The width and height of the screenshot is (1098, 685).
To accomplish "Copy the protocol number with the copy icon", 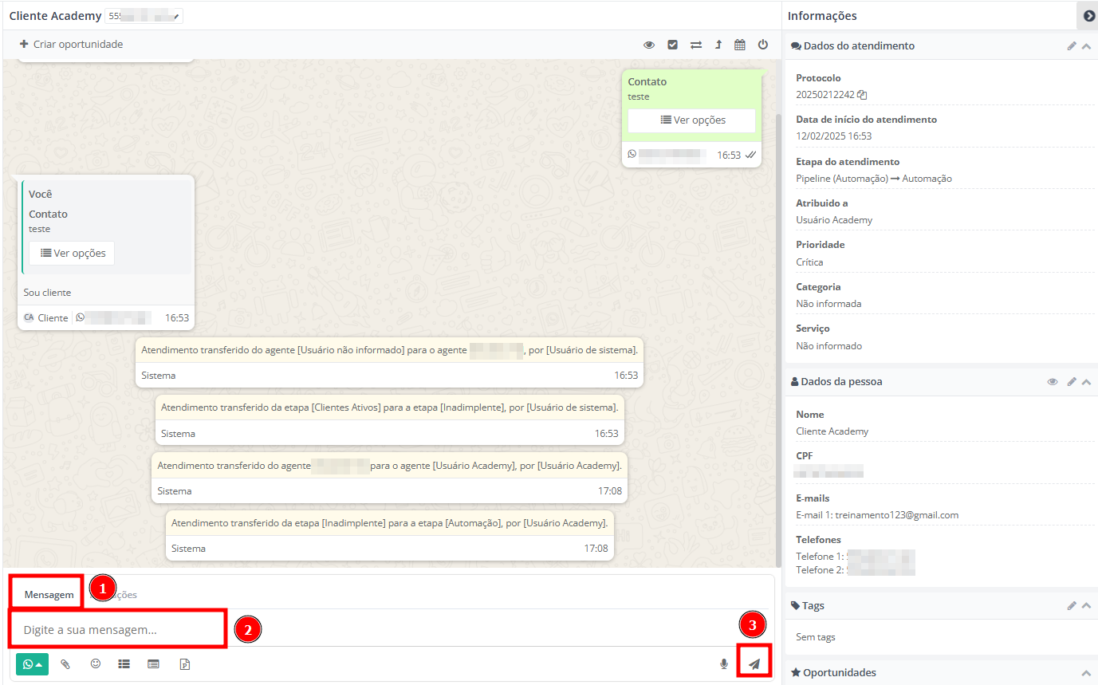I will [x=863, y=95].
